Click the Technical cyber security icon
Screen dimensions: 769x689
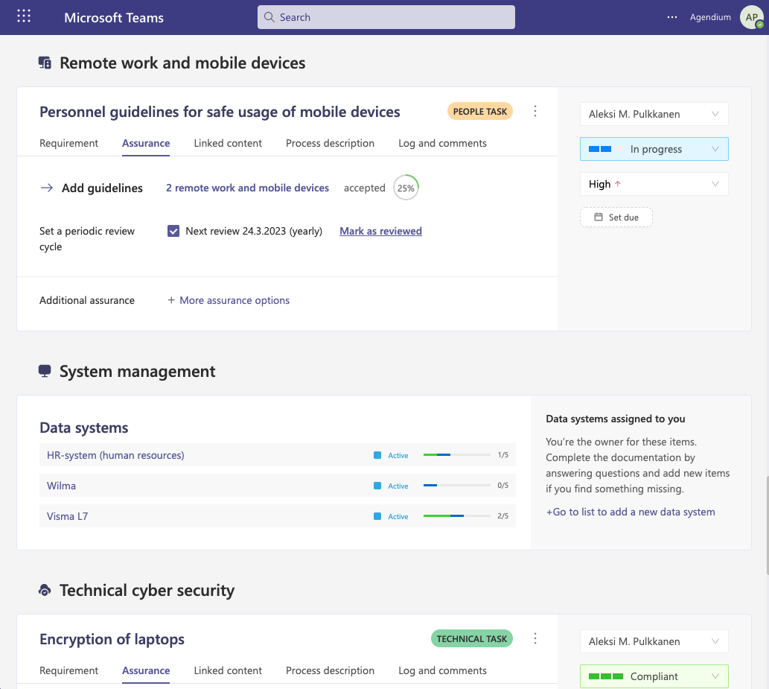45,590
